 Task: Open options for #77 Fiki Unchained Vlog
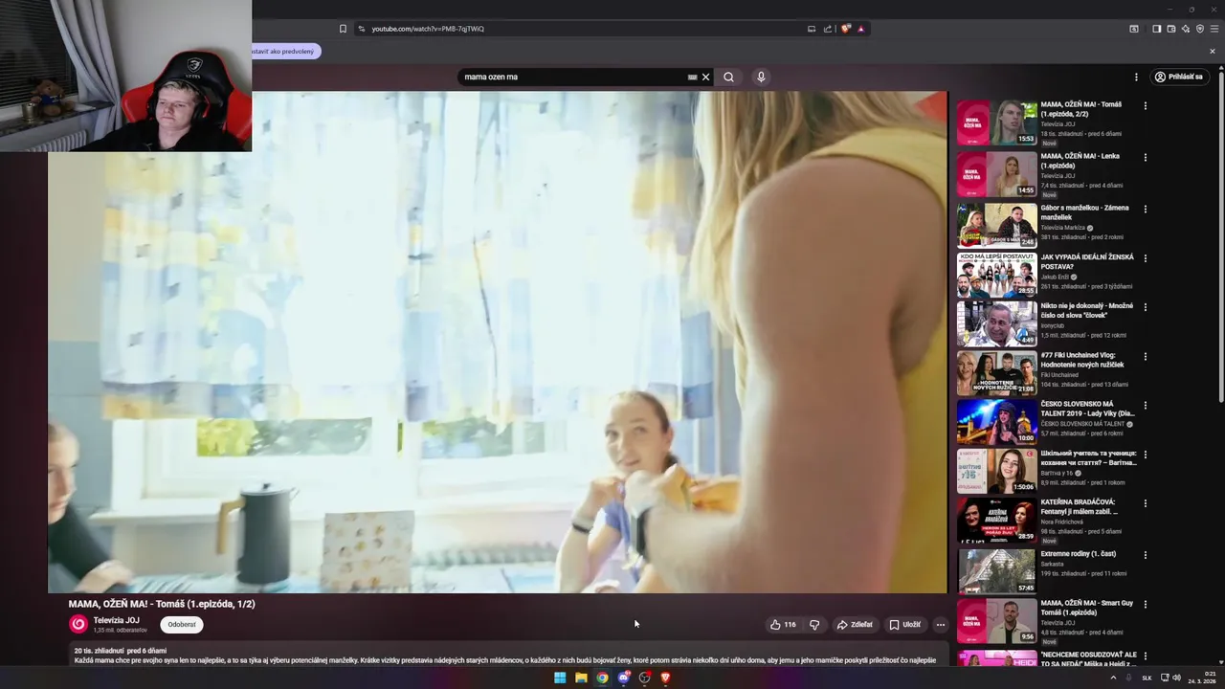pyautogui.click(x=1145, y=356)
